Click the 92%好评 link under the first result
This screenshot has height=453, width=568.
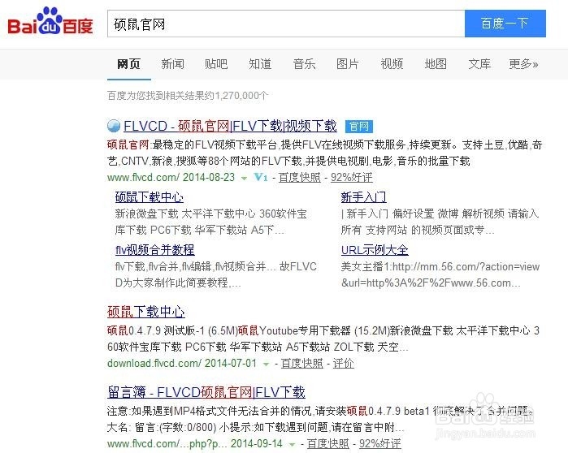(x=351, y=177)
